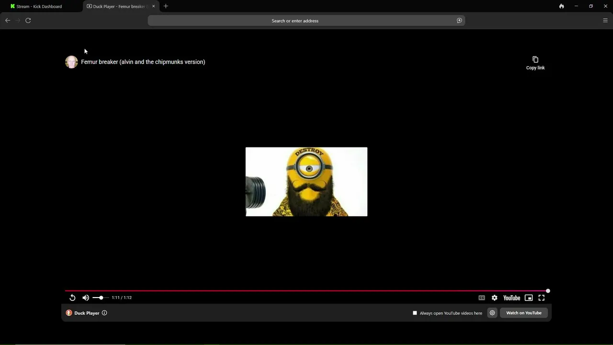Click the fire button to clear data
This screenshot has width=613, height=345.
pos(561,6)
